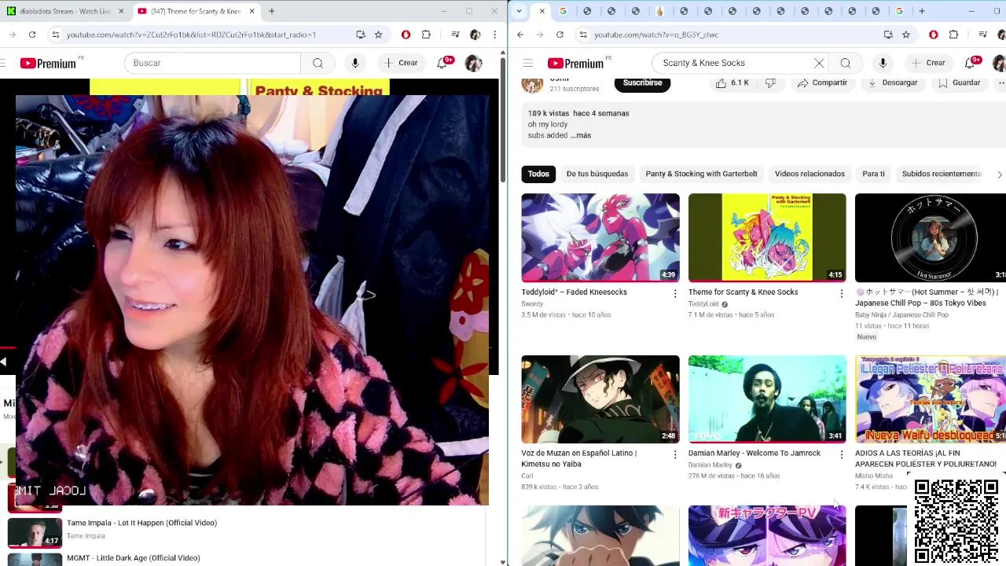Click Descargar download button
Viewport: 1006px width, 566px height.
(x=892, y=83)
